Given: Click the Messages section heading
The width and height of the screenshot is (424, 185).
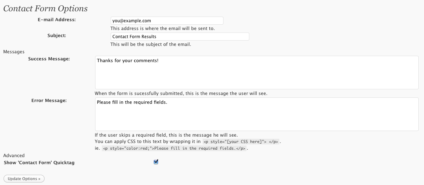Looking at the screenshot, I should pyautogui.click(x=14, y=52).
